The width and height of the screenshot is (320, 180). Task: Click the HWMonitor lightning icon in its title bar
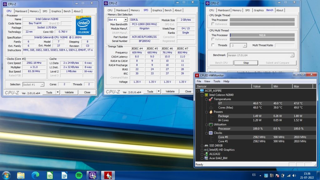point(197,75)
